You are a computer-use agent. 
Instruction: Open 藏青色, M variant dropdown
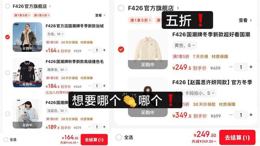[x=57, y=70]
